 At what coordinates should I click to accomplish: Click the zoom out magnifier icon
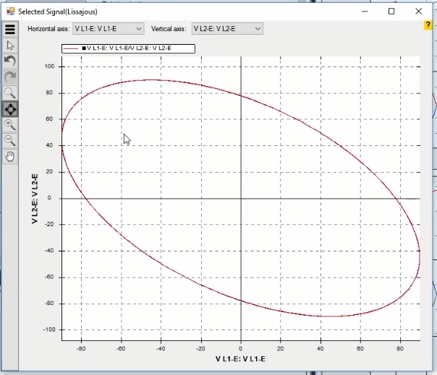(x=10, y=141)
